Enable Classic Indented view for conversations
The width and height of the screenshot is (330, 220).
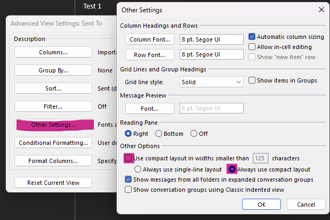(x=128, y=190)
